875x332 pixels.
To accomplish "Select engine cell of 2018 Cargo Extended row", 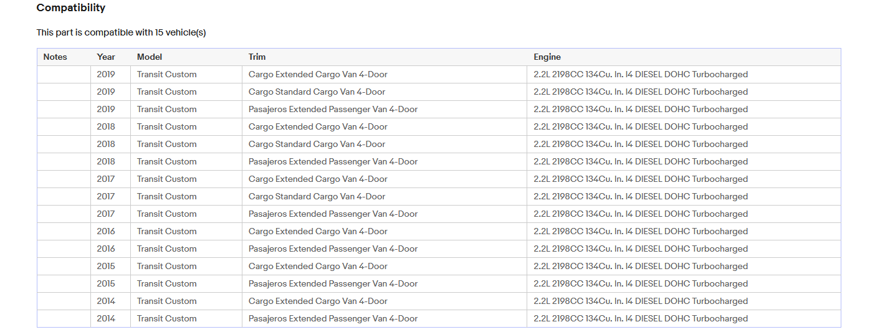I will [641, 126].
